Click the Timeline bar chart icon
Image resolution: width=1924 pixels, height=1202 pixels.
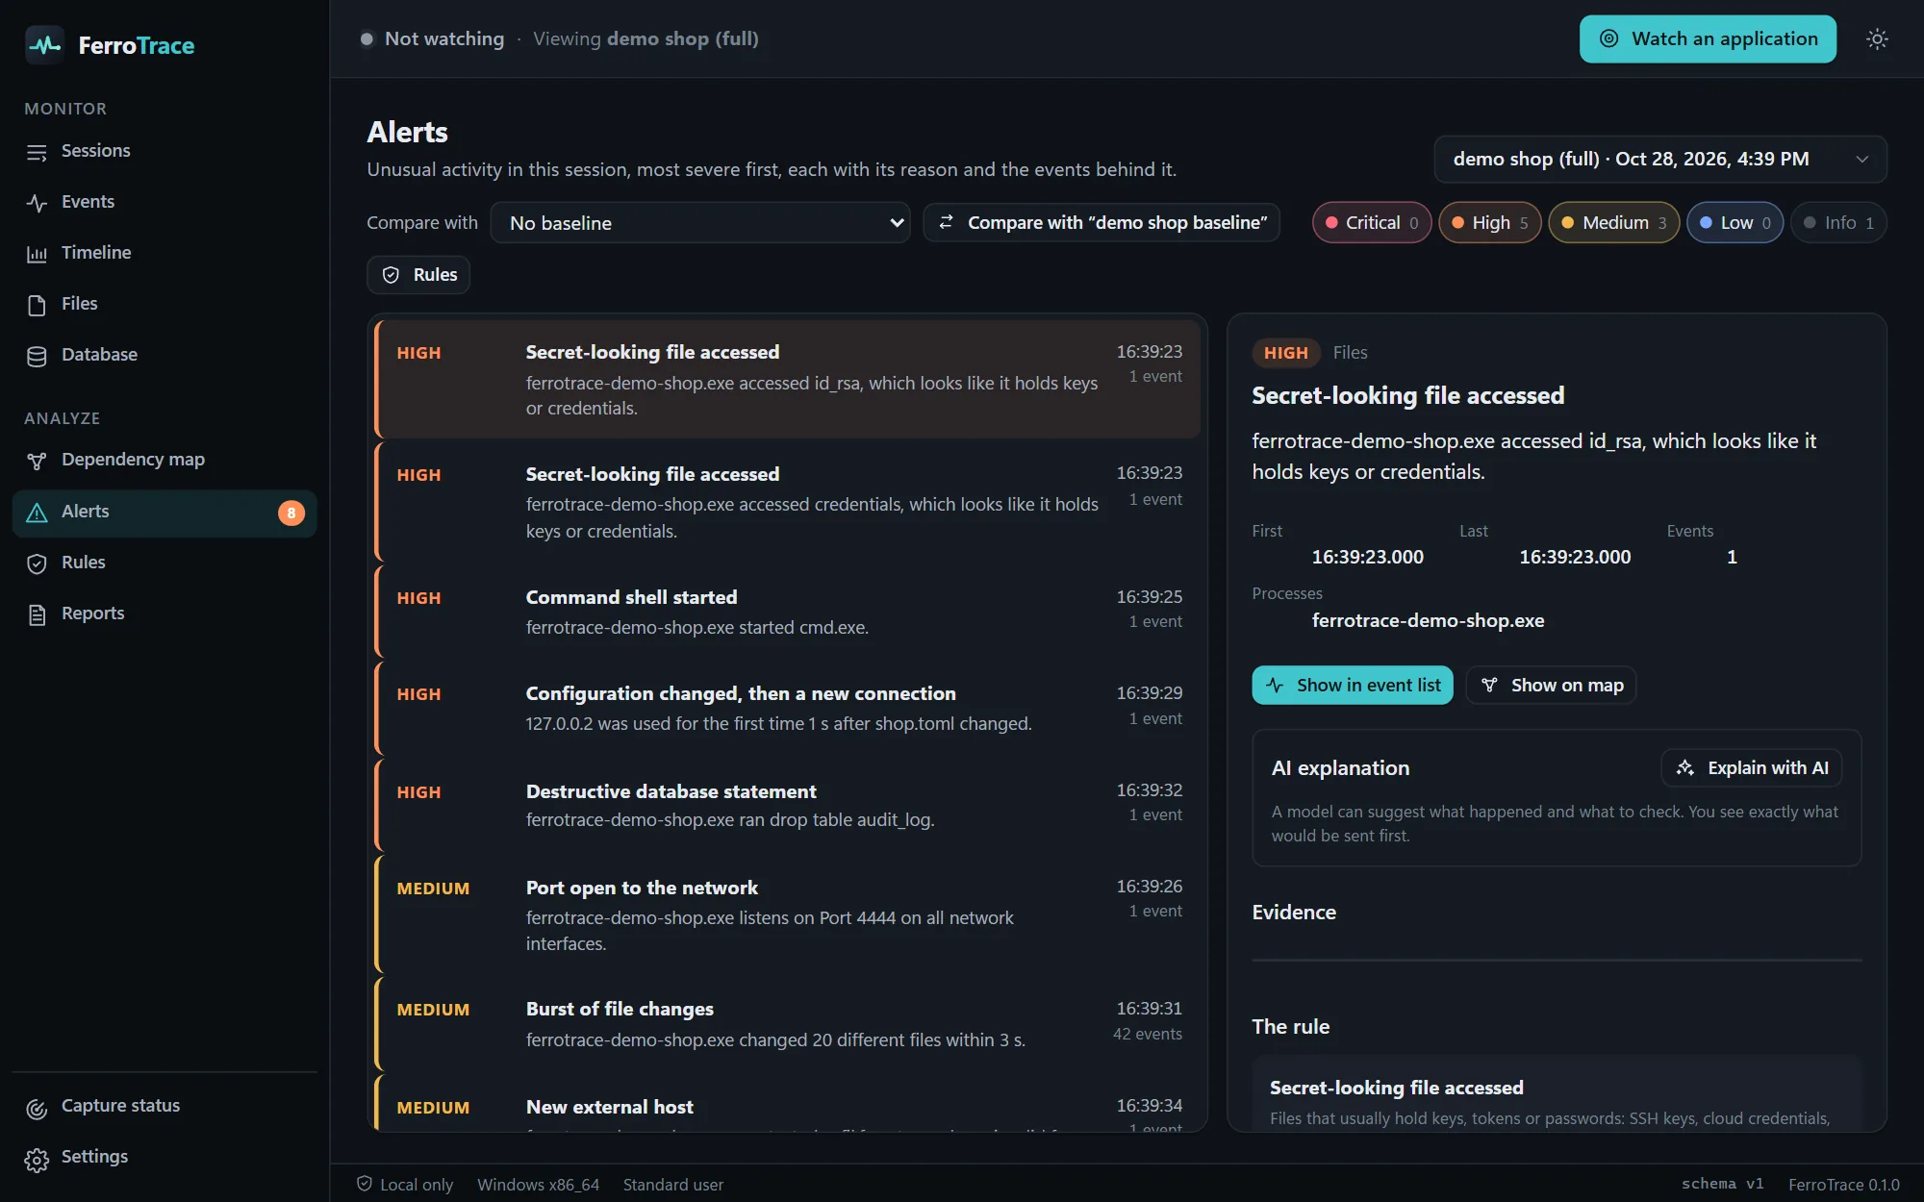[x=37, y=254]
